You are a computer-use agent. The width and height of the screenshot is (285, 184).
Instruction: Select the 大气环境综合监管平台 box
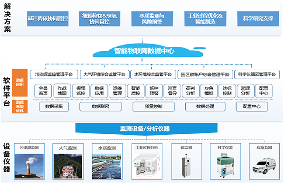[104, 74]
